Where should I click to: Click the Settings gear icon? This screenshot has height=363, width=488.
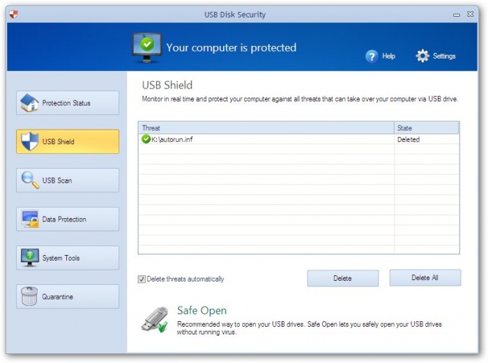tap(422, 56)
